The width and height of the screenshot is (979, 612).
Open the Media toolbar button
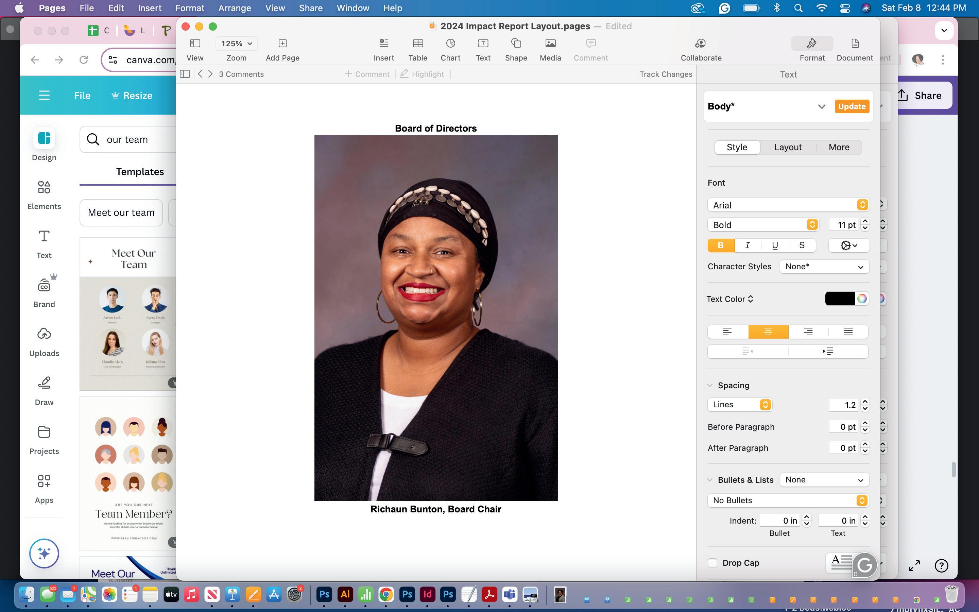click(550, 43)
